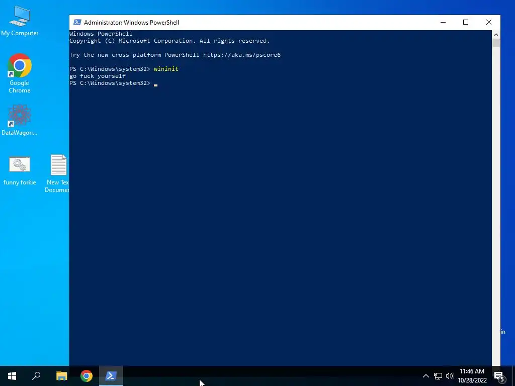Select the DataWagon desktop shortcut

[20, 120]
